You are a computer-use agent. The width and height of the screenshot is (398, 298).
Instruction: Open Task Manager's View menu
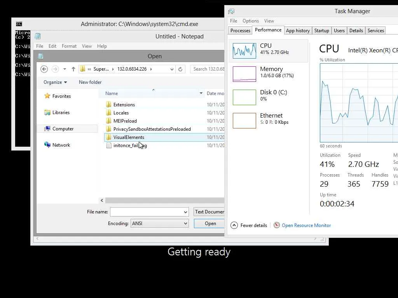click(269, 21)
